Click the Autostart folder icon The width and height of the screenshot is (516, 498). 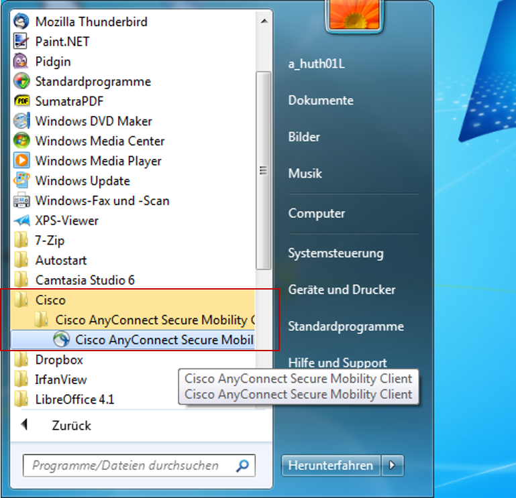(x=21, y=260)
